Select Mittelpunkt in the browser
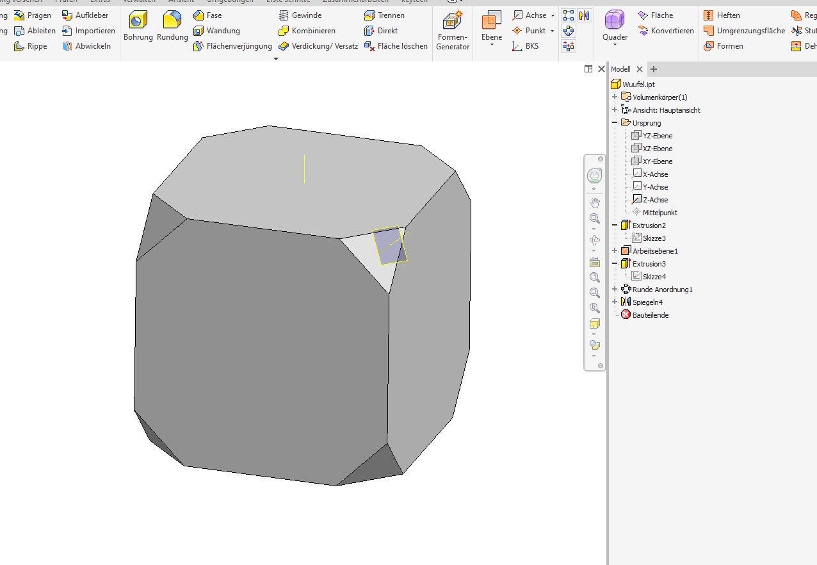 tap(654, 213)
